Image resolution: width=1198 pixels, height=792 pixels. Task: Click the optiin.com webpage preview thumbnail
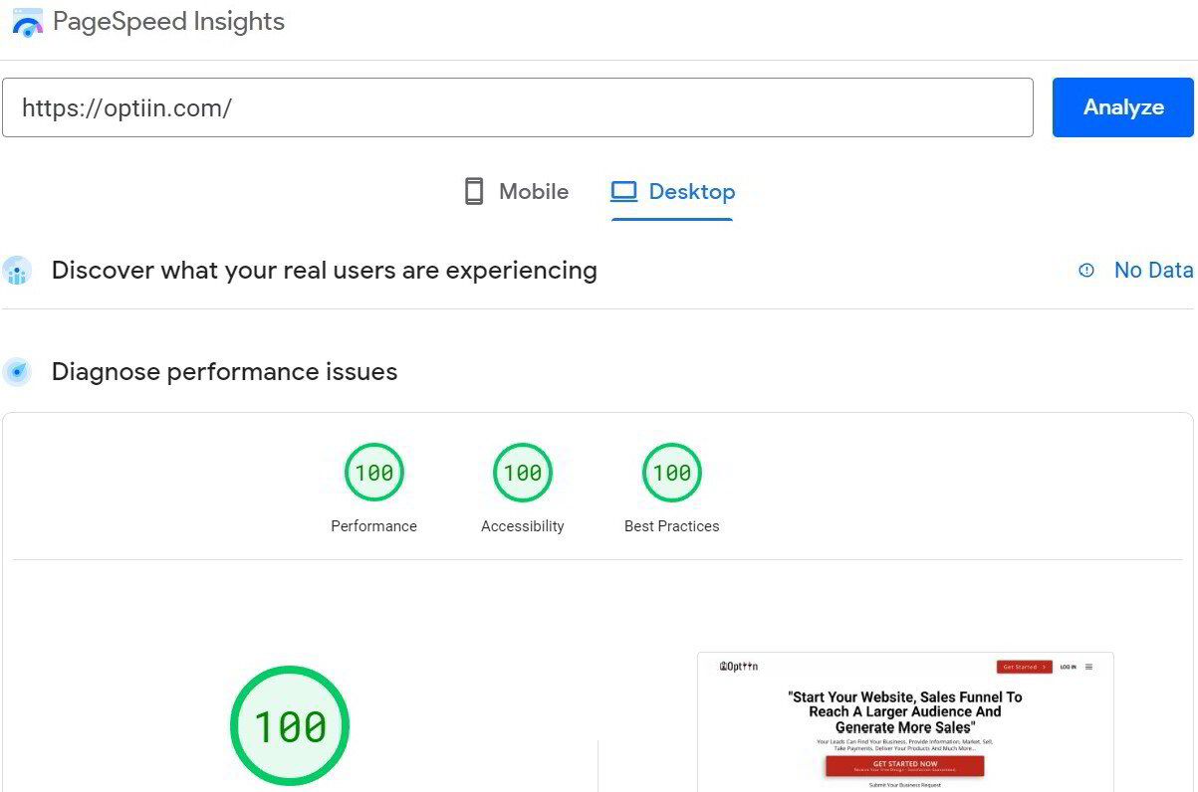point(906,721)
